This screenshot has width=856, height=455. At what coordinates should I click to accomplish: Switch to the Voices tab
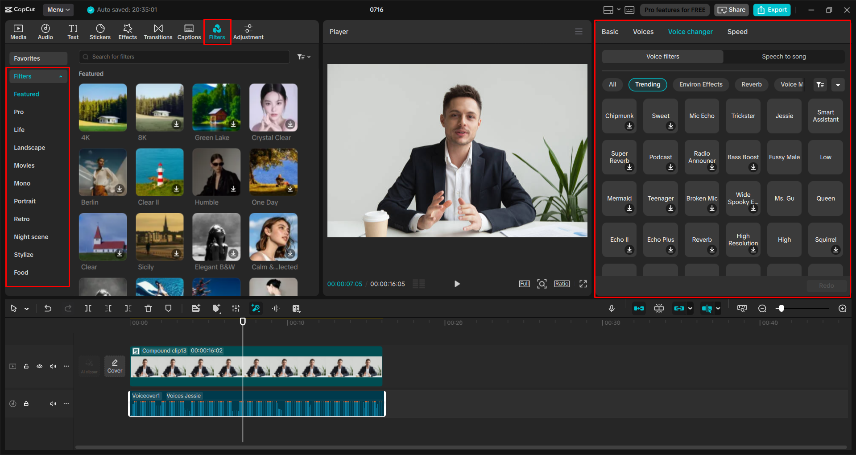(x=643, y=32)
